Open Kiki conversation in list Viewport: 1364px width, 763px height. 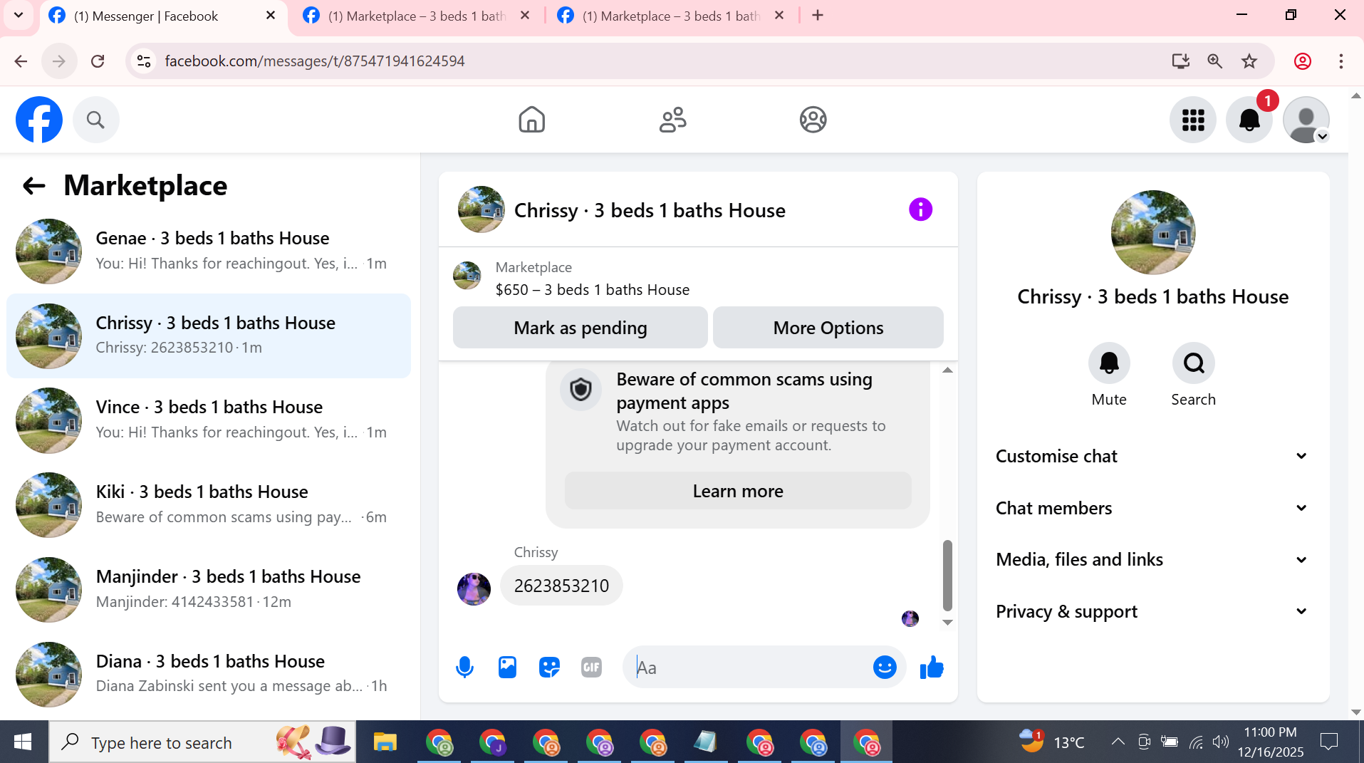209,505
